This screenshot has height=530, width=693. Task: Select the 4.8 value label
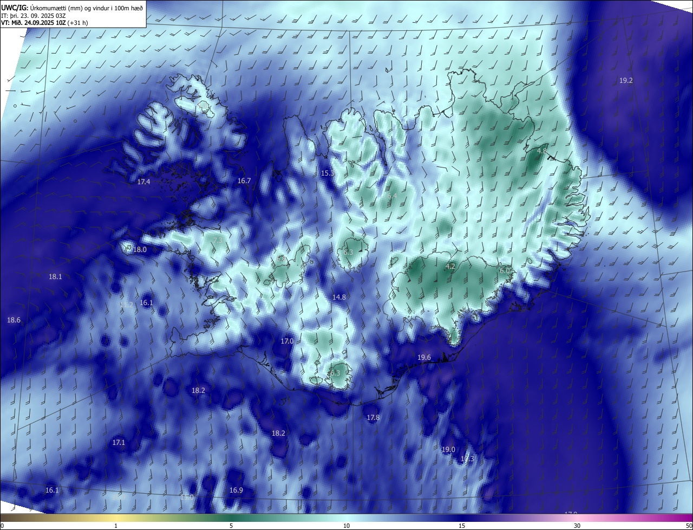tap(542, 151)
